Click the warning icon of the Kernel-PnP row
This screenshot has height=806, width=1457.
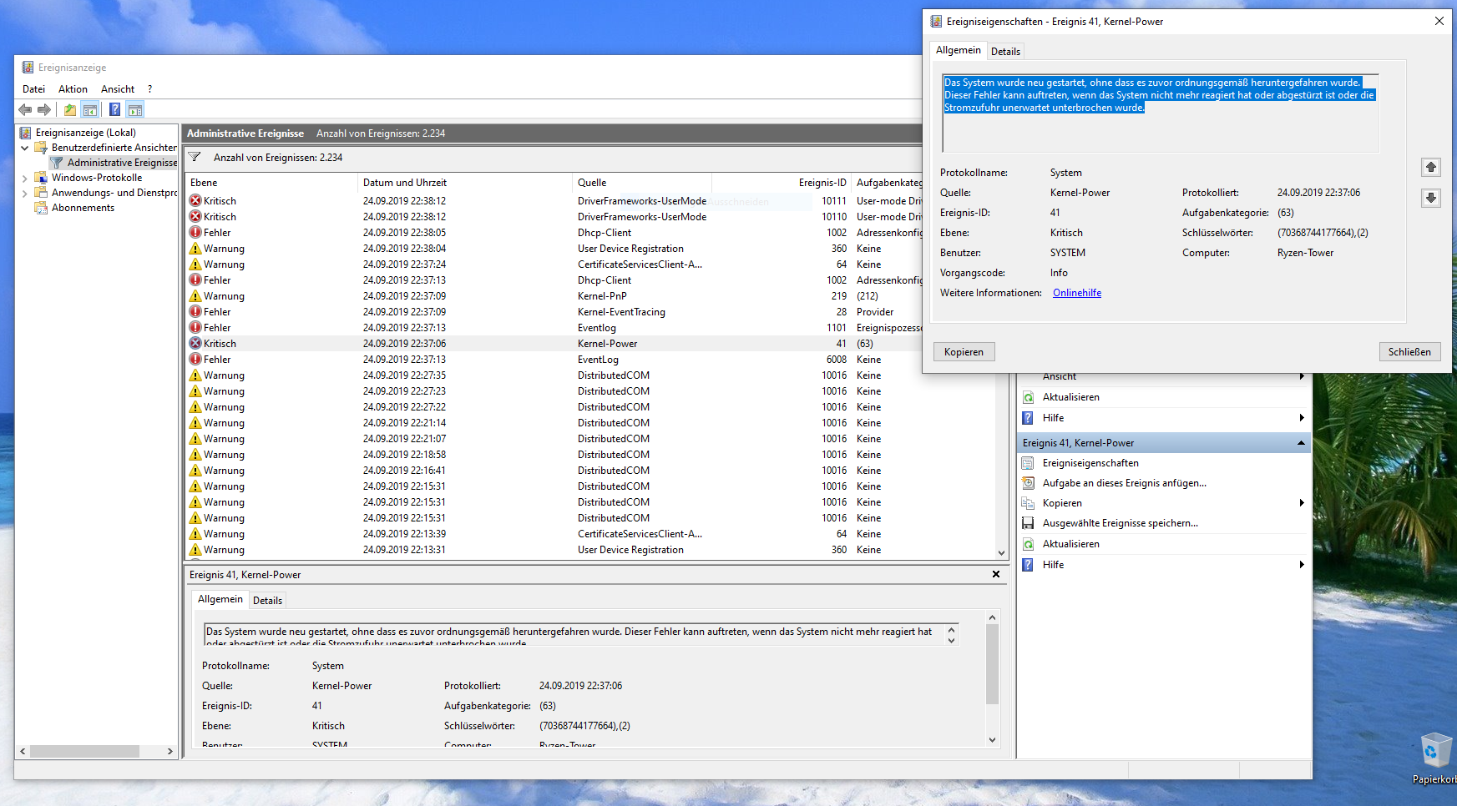pyautogui.click(x=195, y=295)
